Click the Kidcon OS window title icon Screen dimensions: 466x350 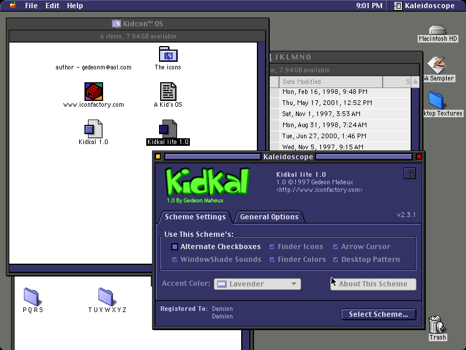coord(116,23)
